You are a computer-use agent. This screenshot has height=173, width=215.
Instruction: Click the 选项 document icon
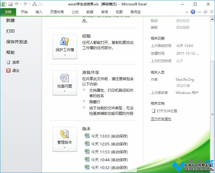pyautogui.click(x=8, y=62)
